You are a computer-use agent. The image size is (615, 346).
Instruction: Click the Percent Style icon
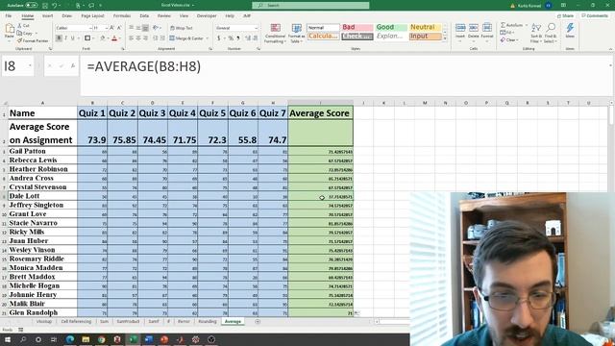click(x=231, y=38)
